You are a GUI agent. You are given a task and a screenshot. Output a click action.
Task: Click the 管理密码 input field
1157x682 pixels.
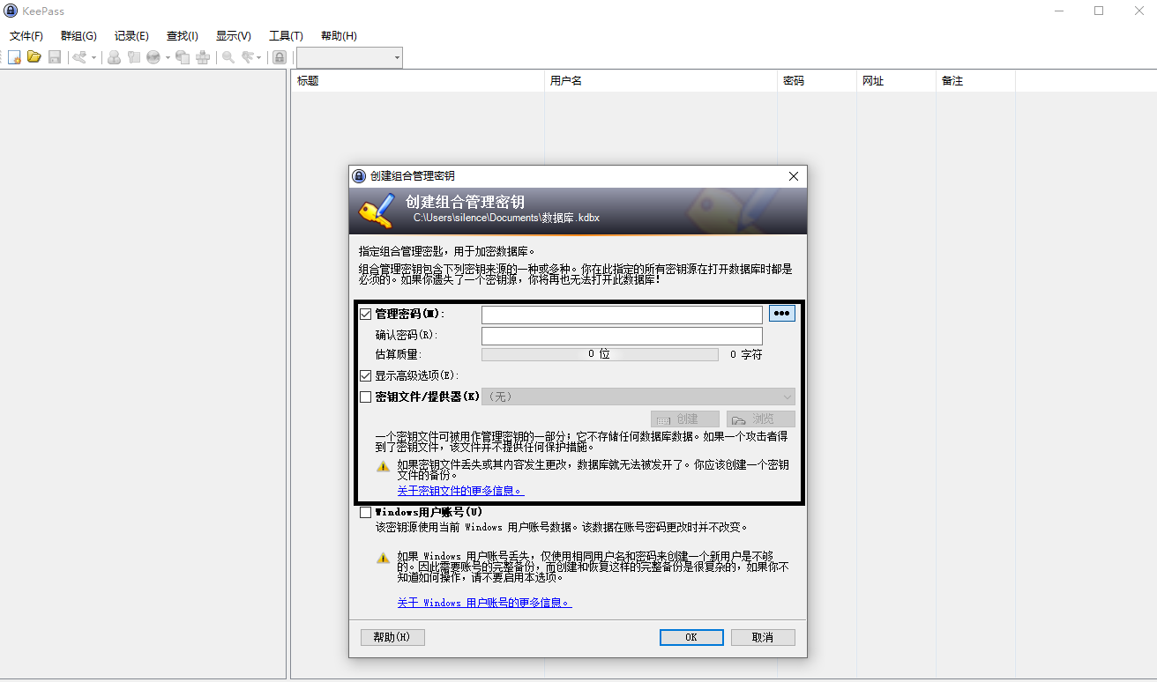coord(622,315)
